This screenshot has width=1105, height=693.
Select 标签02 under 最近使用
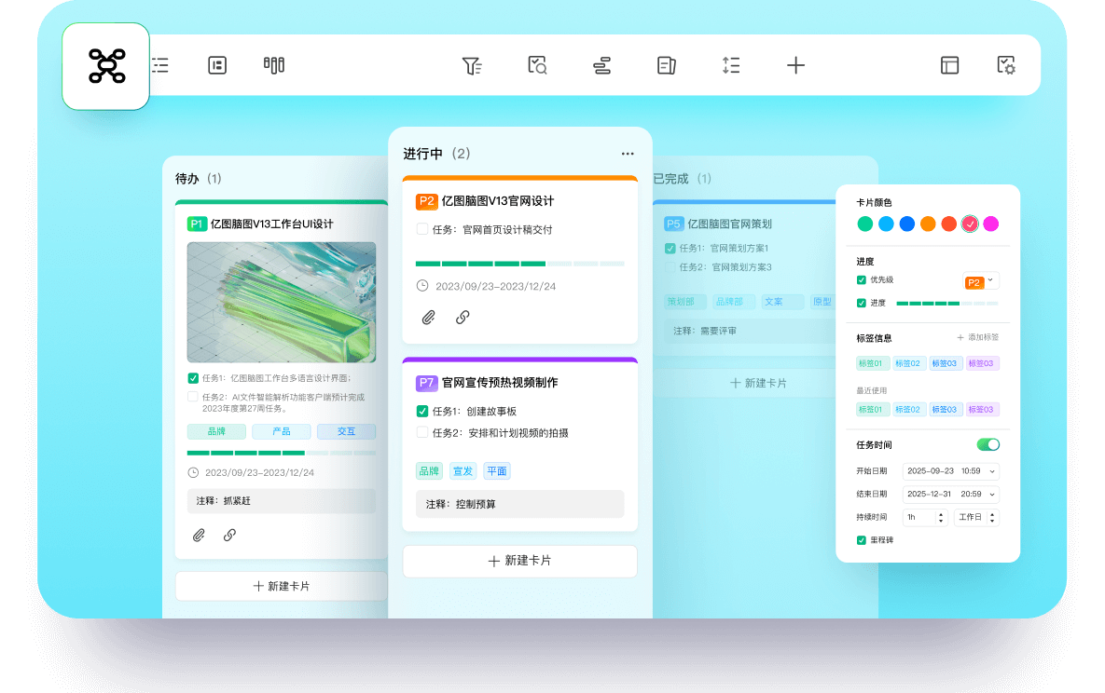[x=907, y=409]
